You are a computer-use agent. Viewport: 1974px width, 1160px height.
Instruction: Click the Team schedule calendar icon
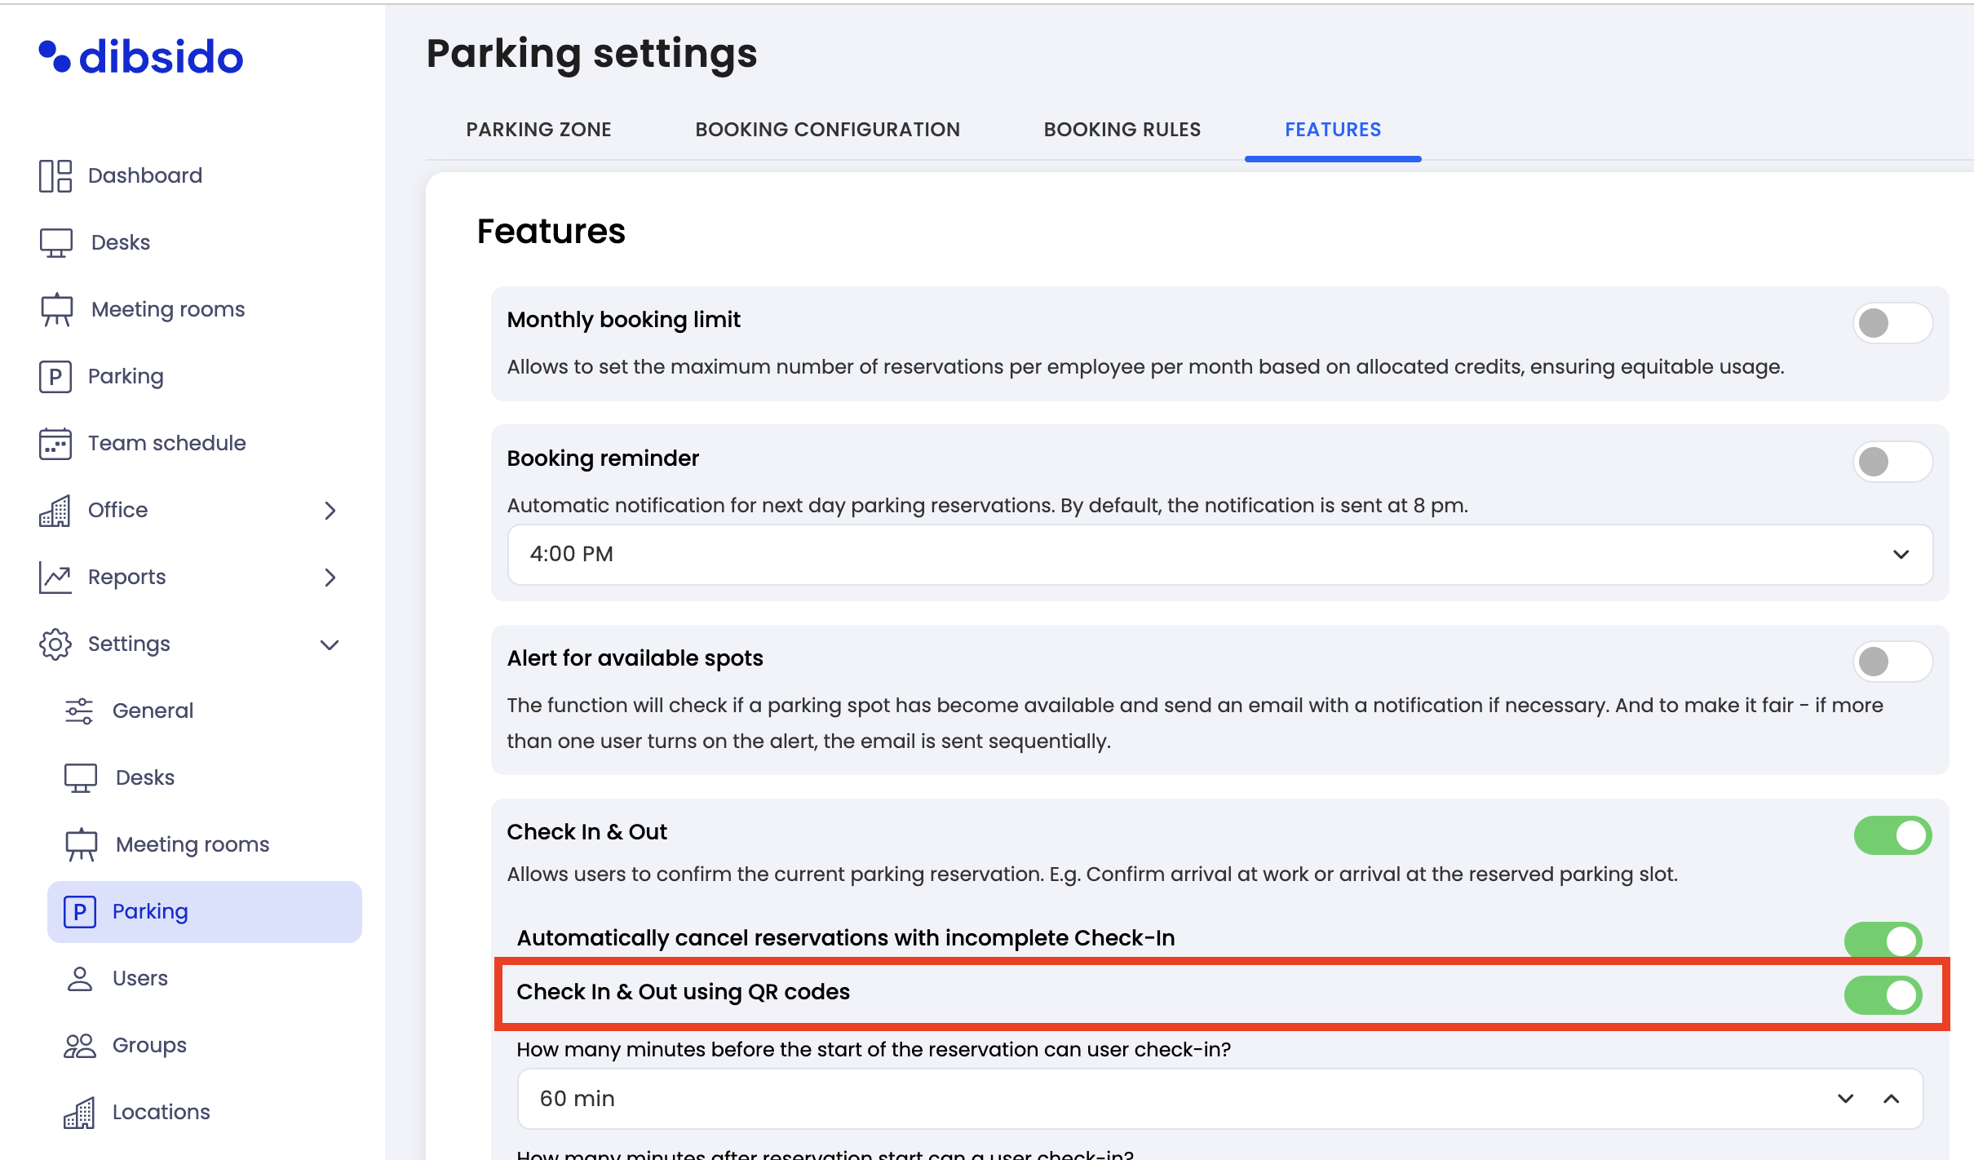[55, 443]
